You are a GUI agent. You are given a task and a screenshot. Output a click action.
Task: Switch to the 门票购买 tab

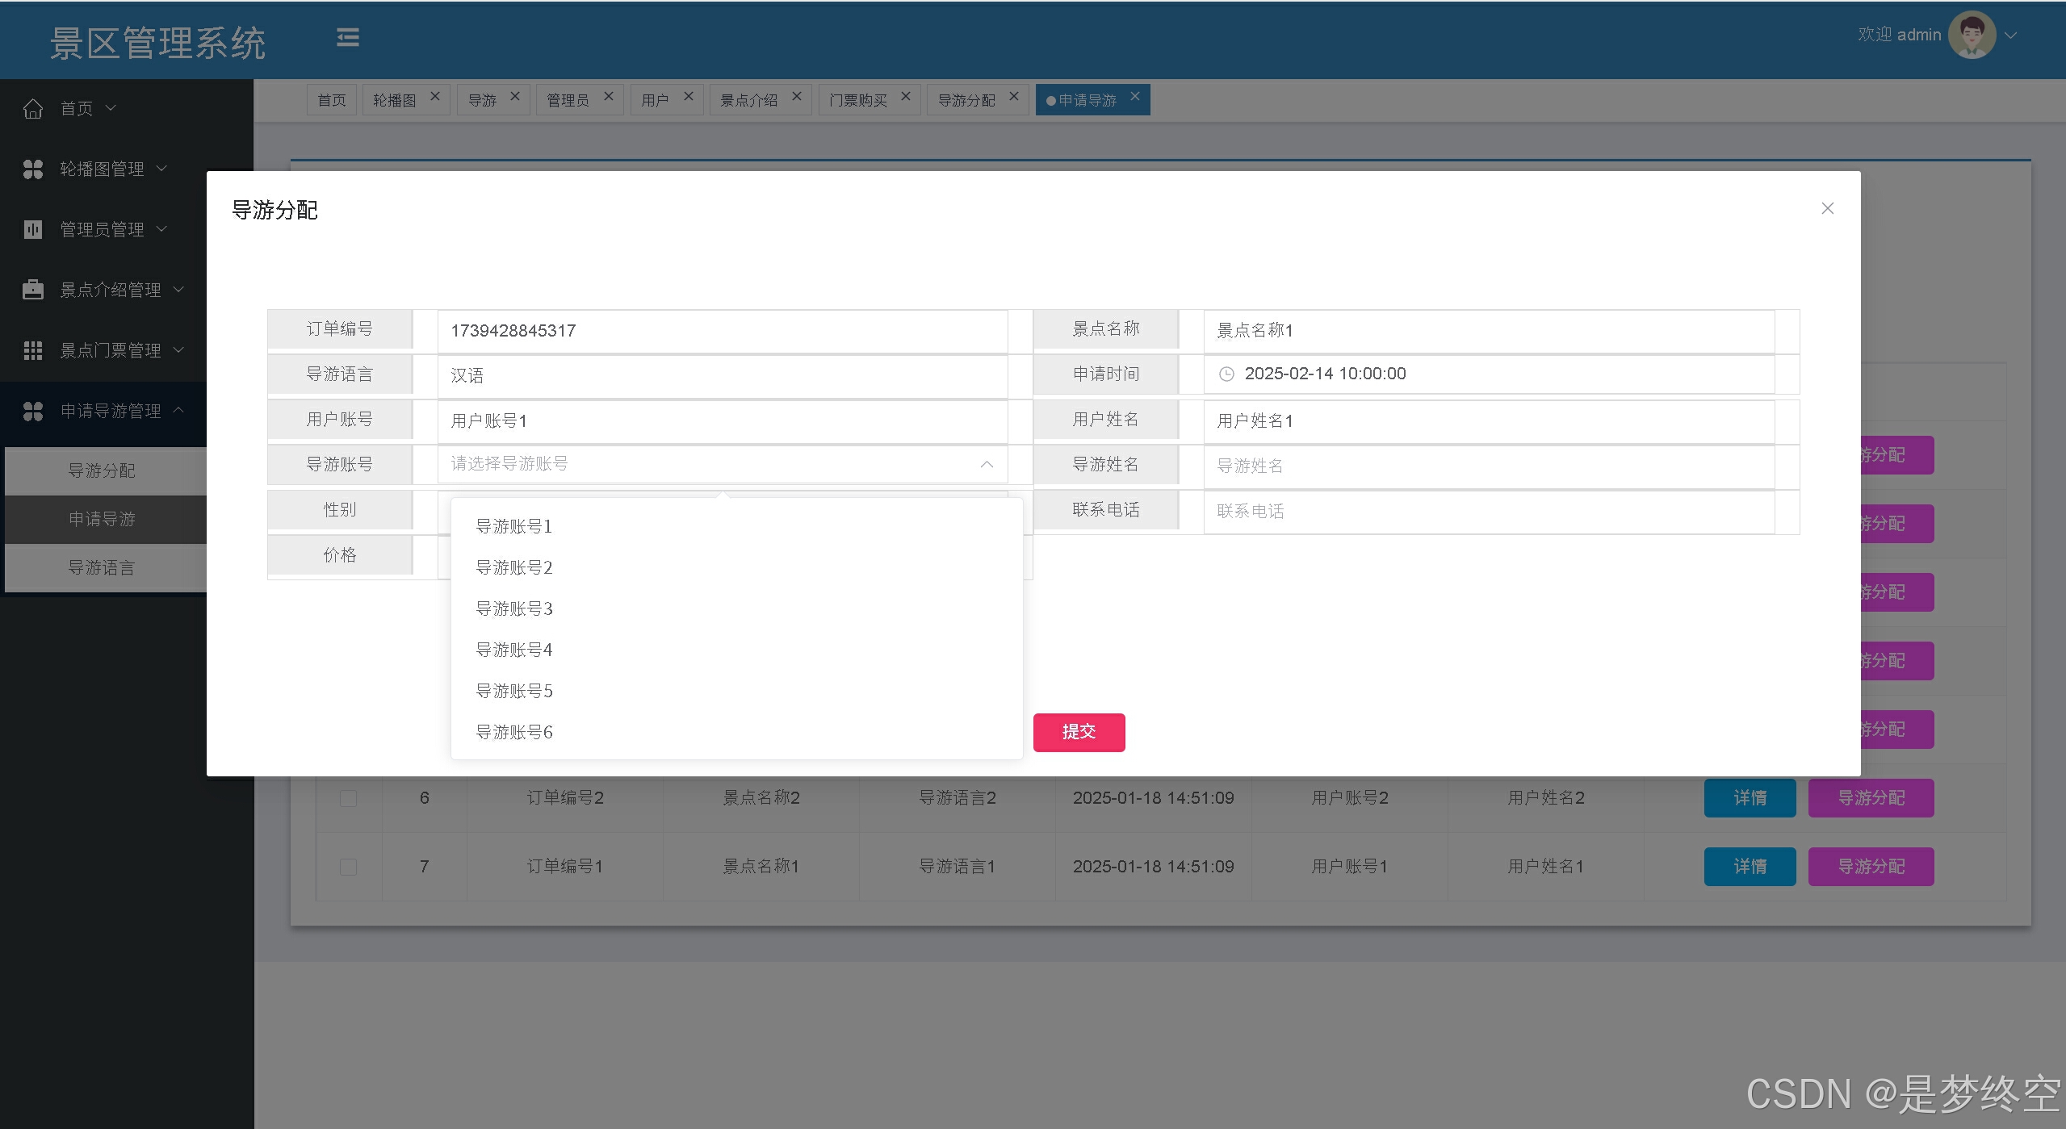(x=858, y=100)
